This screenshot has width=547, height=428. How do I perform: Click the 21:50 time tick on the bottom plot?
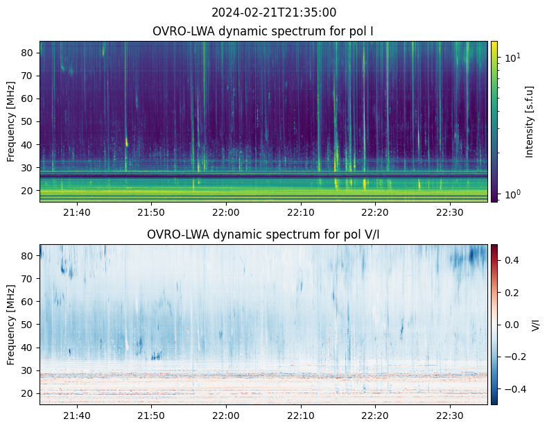pos(151,415)
